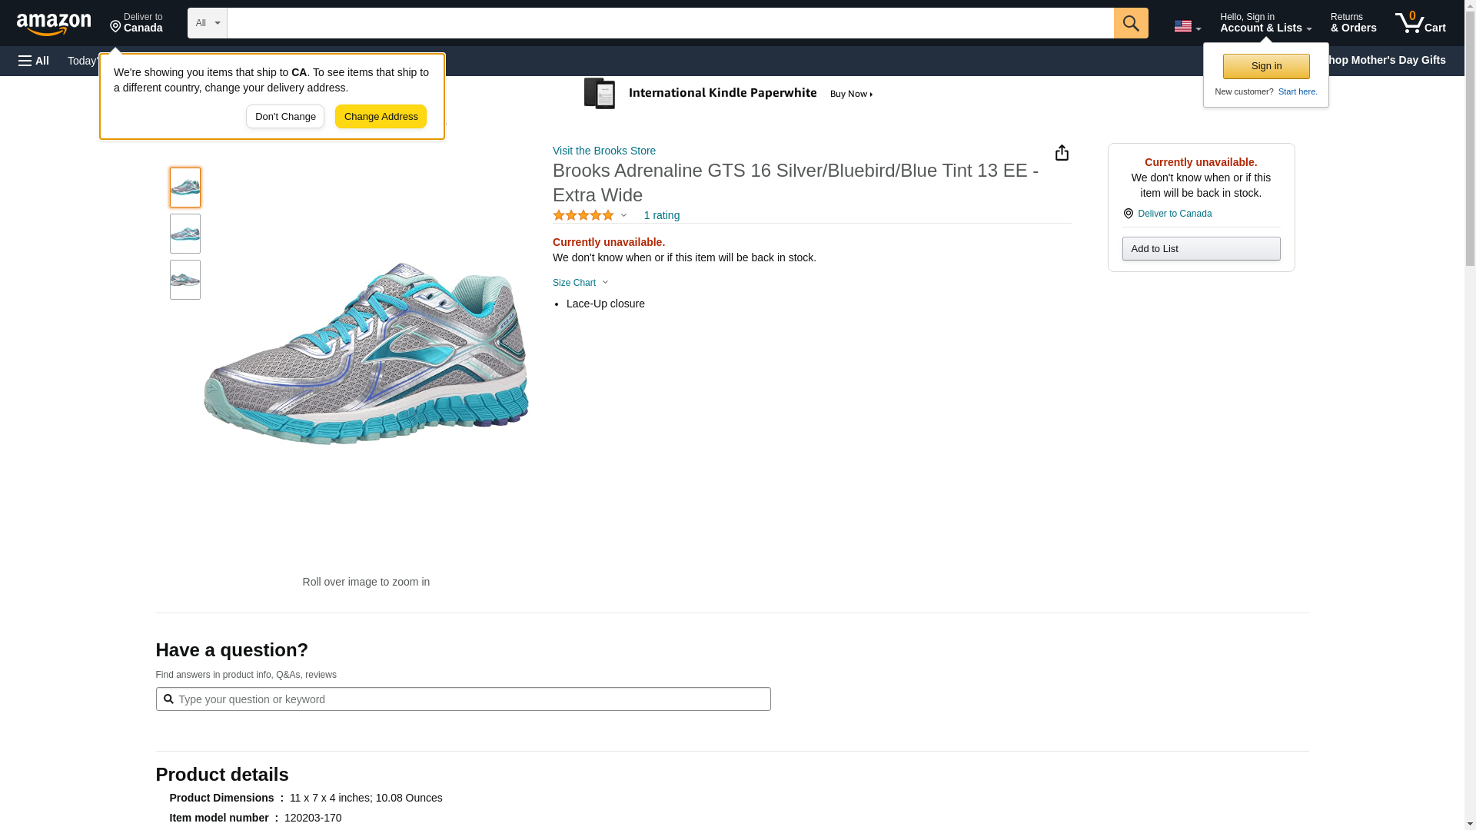The width and height of the screenshot is (1476, 830).
Task: Open the Account & Lists dropdown
Action: coord(1265,23)
